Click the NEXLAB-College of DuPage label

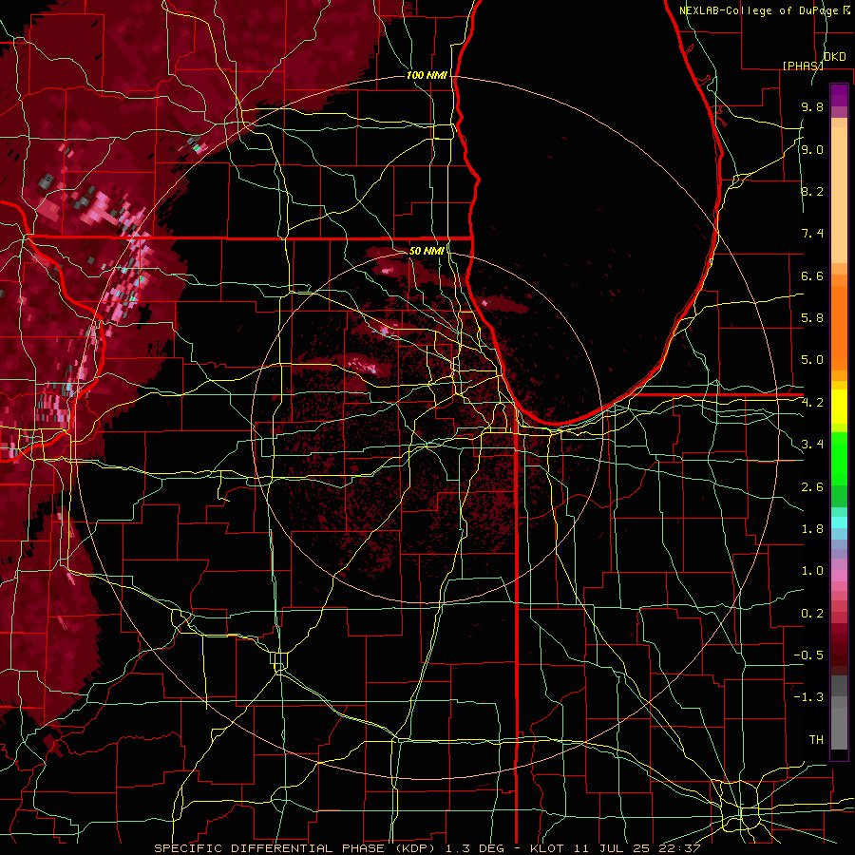tap(759, 10)
